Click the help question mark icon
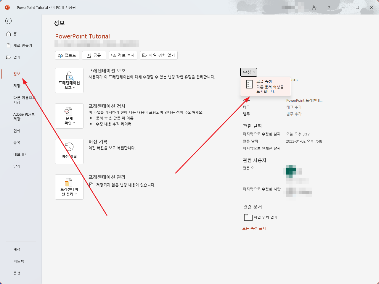This screenshot has height=284, width=379. coord(329,7)
